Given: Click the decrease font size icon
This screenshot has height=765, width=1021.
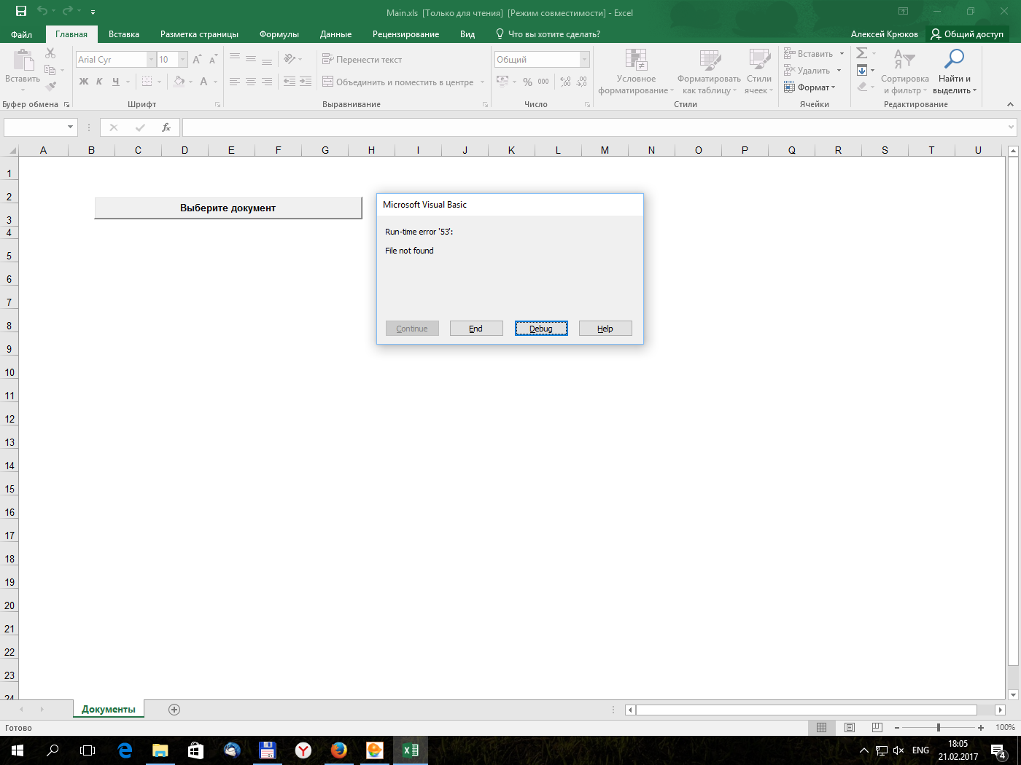Looking at the screenshot, I should click(213, 59).
